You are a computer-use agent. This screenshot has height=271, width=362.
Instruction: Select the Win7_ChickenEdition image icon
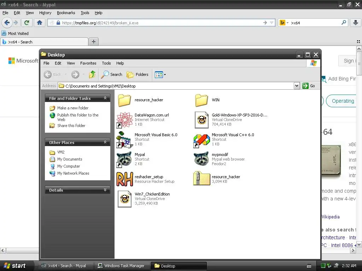click(x=125, y=199)
